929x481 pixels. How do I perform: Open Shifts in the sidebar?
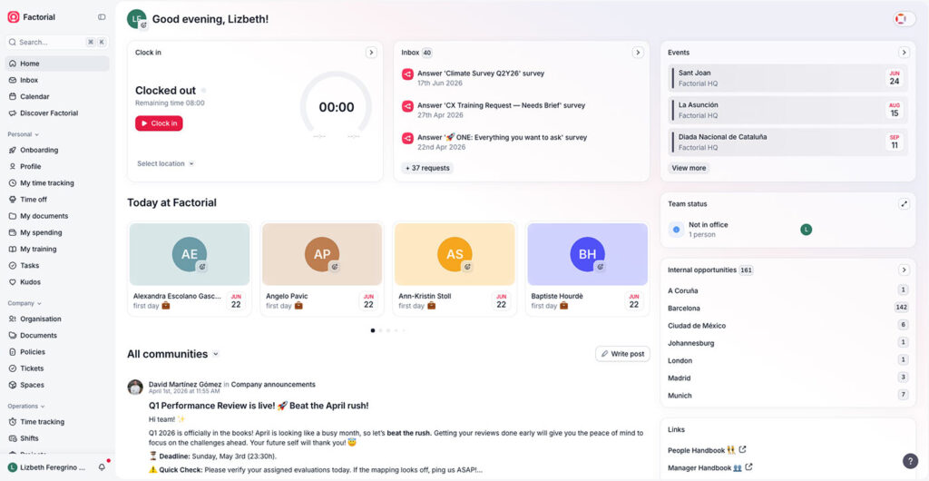[57, 438]
